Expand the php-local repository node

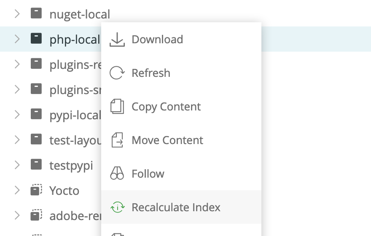[x=17, y=39]
